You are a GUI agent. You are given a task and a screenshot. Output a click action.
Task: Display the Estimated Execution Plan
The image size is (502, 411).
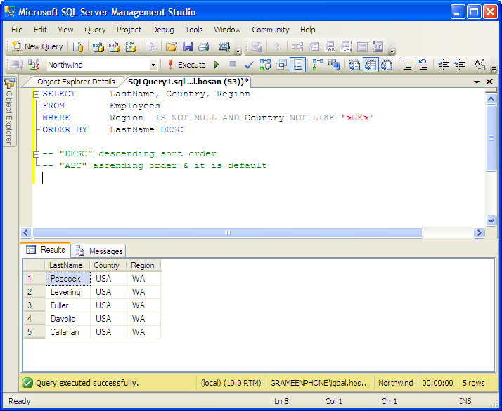[x=265, y=65]
